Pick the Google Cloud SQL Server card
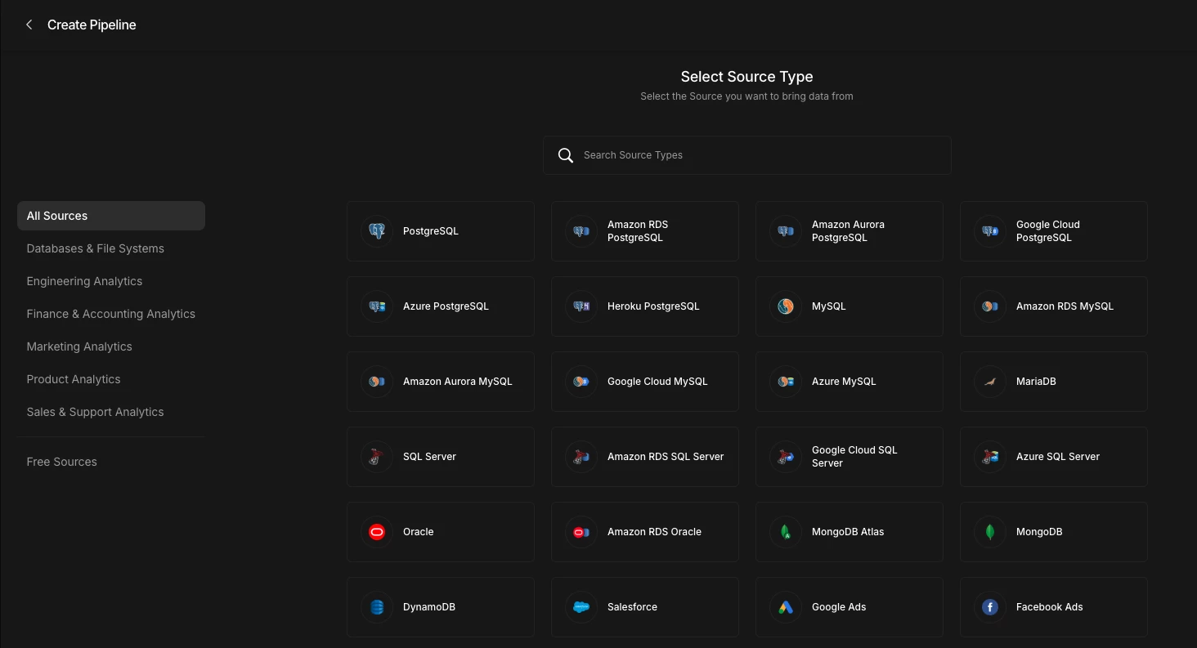Viewport: 1197px width, 648px height. pyautogui.click(x=850, y=457)
